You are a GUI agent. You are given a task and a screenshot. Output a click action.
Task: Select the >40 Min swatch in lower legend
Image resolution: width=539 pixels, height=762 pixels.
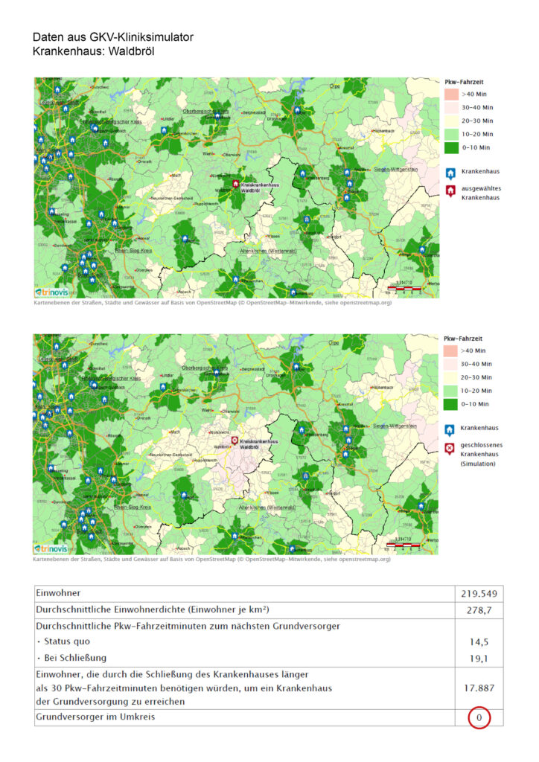tap(450, 350)
